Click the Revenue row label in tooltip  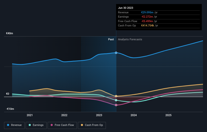tap(123, 12)
